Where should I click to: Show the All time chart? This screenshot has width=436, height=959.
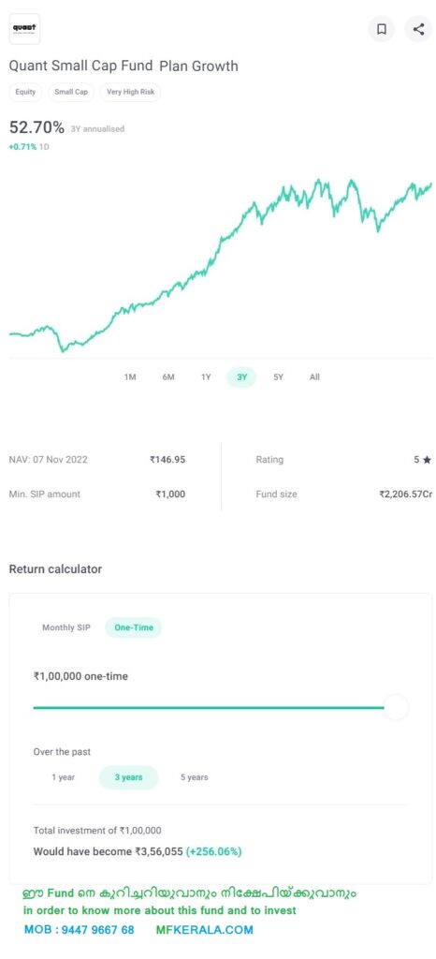tap(314, 377)
